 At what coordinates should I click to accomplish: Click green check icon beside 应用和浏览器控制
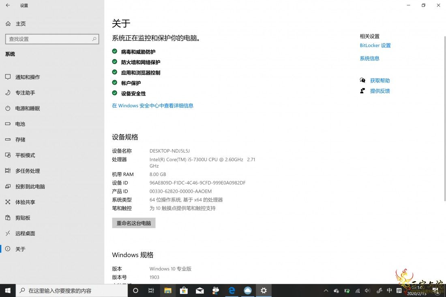[x=115, y=72]
